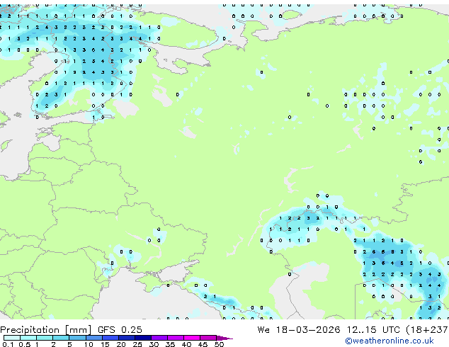Image resolution: width=449 pixels, height=347 pixels.
Task: Click the "30" legend value label
Action: click(154, 344)
